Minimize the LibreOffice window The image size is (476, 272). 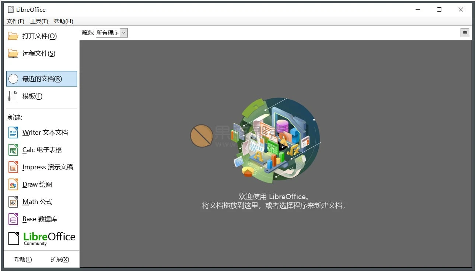pyautogui.click(x=417, y=10)
